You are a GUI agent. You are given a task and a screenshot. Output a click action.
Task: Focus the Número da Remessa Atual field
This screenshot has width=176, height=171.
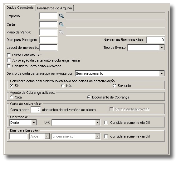[x=156, y=40]
